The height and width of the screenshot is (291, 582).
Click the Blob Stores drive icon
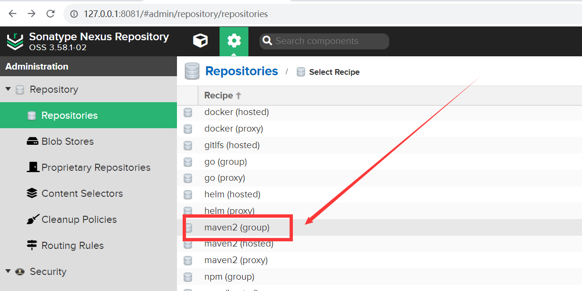tap(32, 141)
